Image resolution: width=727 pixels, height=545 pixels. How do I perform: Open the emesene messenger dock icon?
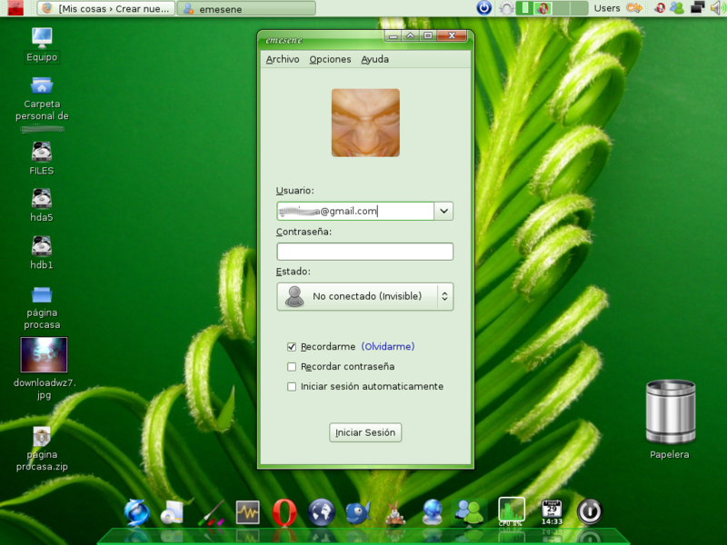[x=469, y=513]
